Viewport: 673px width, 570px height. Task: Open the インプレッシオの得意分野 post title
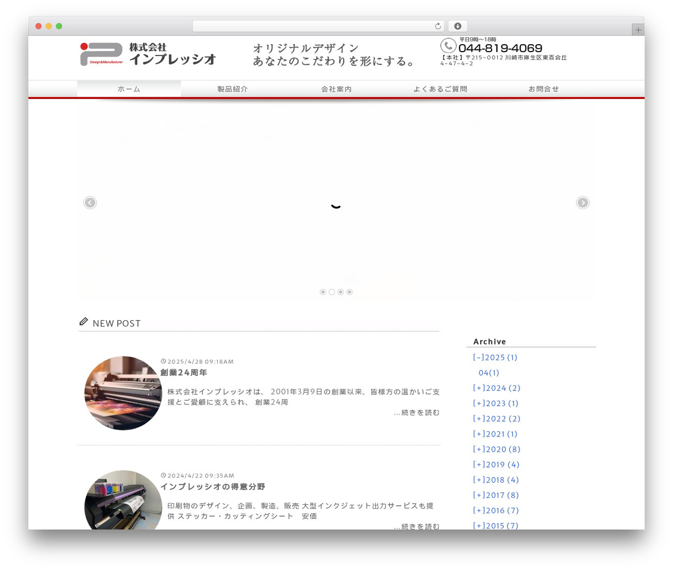(x=212, y=486)
